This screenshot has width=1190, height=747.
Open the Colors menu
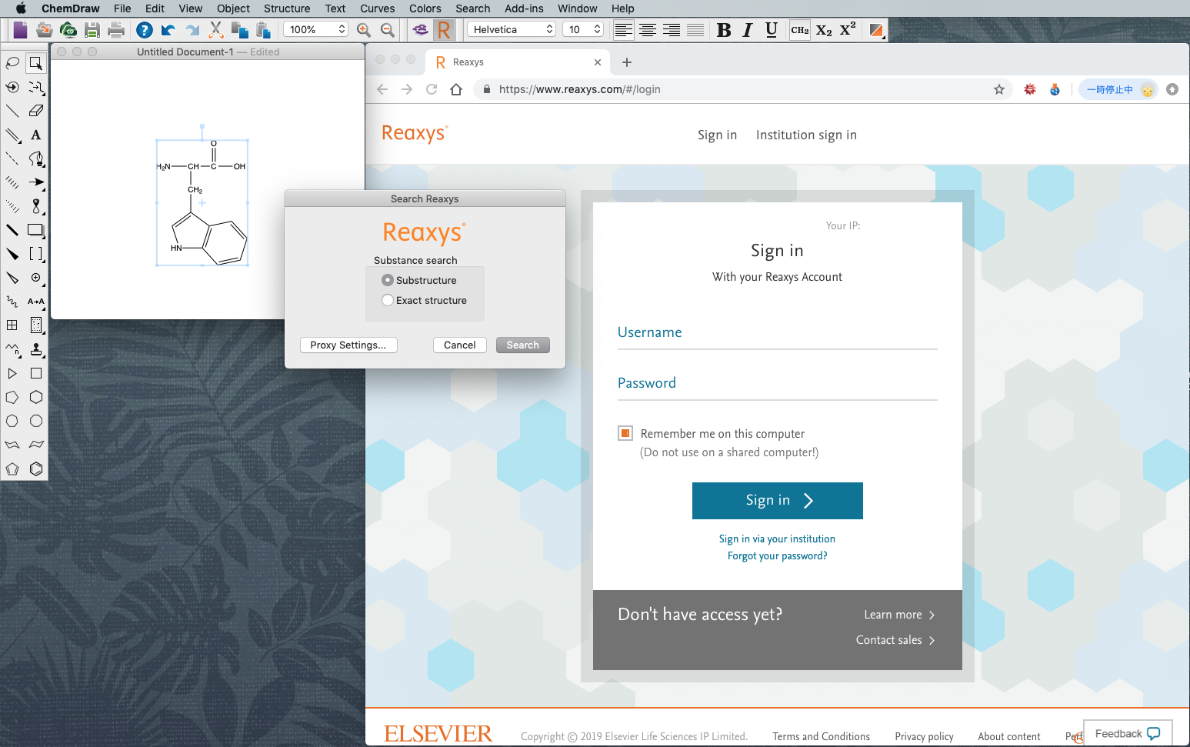(425, 8)
